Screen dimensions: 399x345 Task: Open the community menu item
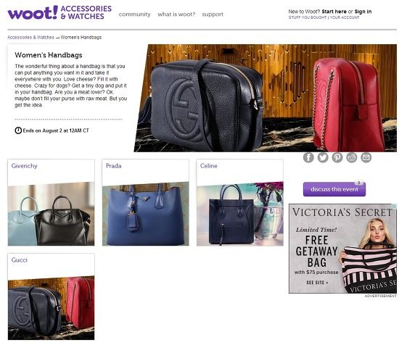pos(135,14)
